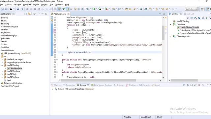Select YouTubeWebProject in Project Explorer
This screenshot has height=119, width=211.
(10, 86)
